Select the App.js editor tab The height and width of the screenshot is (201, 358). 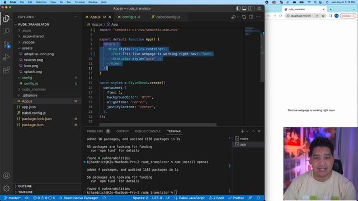(95, 17)
